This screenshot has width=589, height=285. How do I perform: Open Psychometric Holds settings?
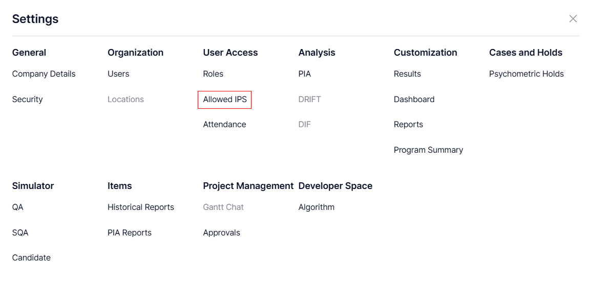pos(526,74)
